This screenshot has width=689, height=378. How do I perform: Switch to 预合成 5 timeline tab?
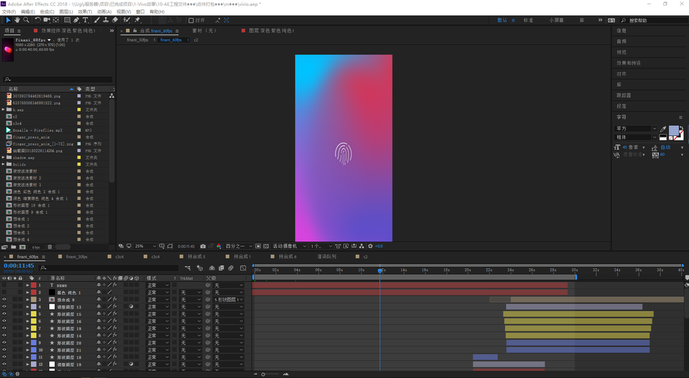click(196, 257)
